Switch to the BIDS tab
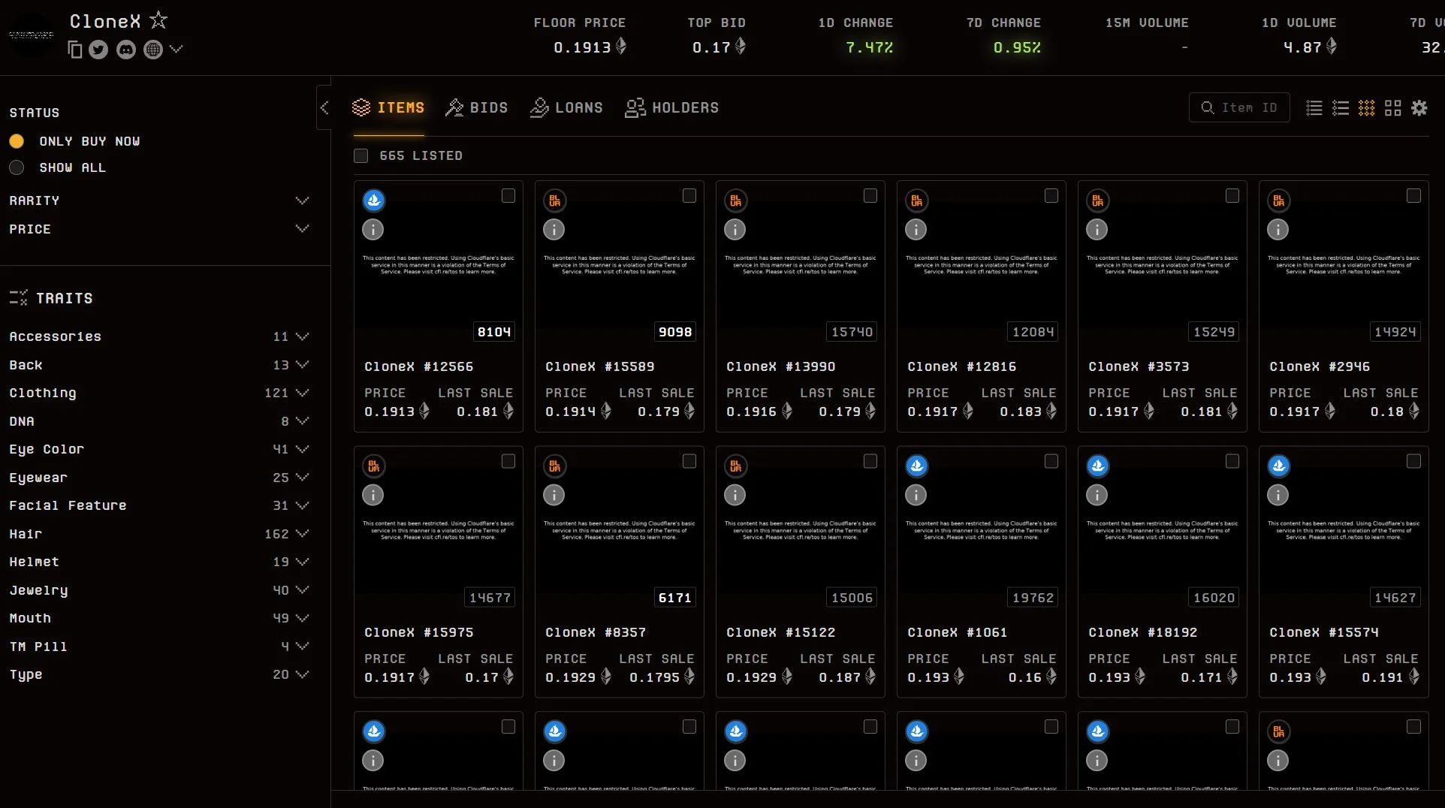 pyautogui.click(x=477, y=107)
